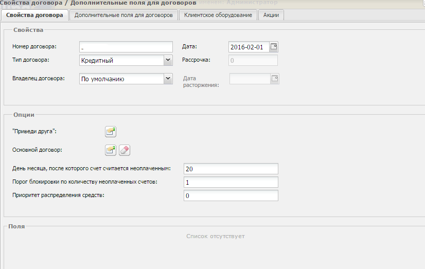The image size is (425, 269).
Task: Click the Основной договор select icon
Action: (x=111, y=150)
